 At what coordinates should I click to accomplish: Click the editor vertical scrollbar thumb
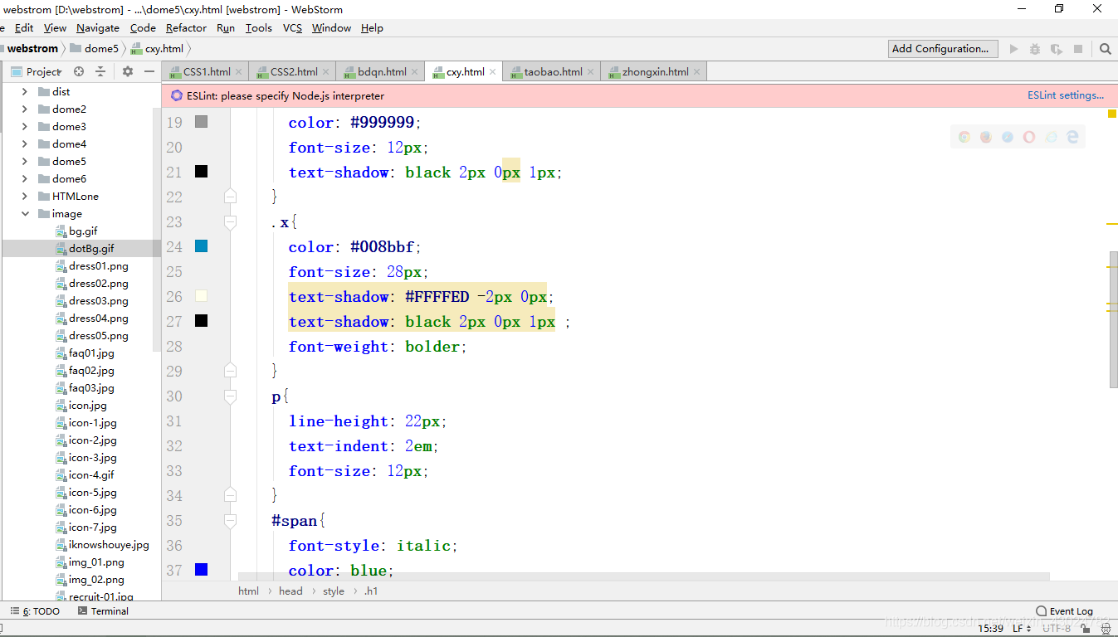1113,320
